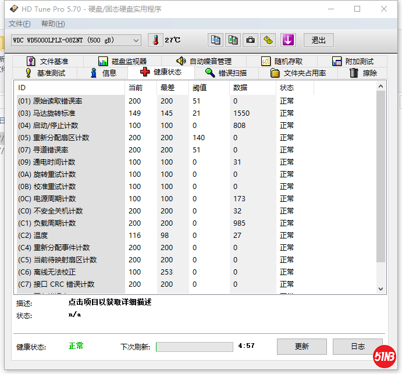
Task: Open options with the wrench icon
Action: pos(268,40)
